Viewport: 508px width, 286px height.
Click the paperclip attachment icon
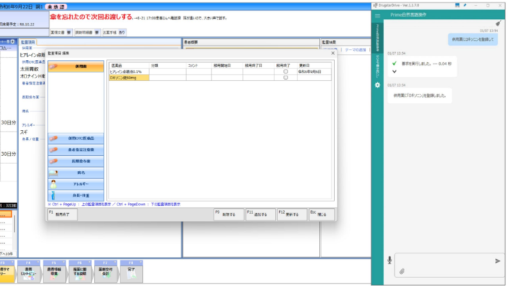[402, 272]
